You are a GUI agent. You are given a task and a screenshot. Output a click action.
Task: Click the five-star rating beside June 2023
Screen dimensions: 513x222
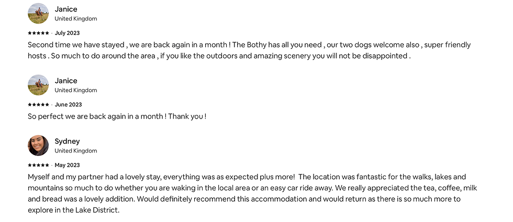coord(38,104)
